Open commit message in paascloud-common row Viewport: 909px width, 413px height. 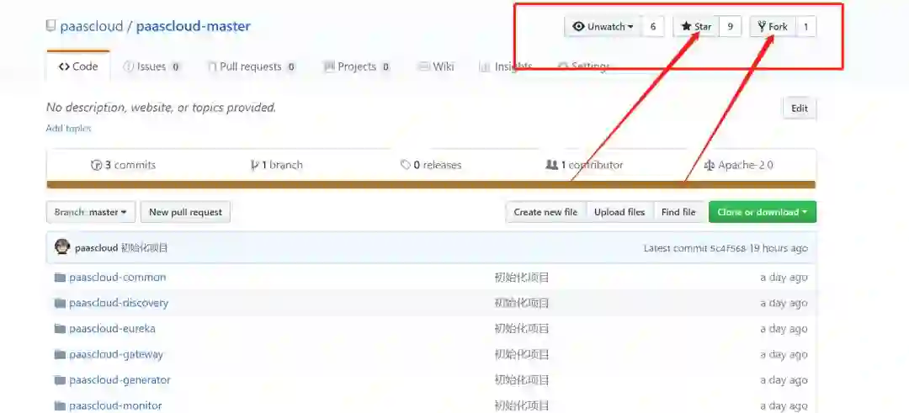522,278
